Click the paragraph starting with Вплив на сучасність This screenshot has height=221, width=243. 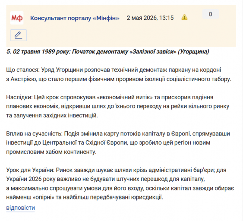[118, 143]
